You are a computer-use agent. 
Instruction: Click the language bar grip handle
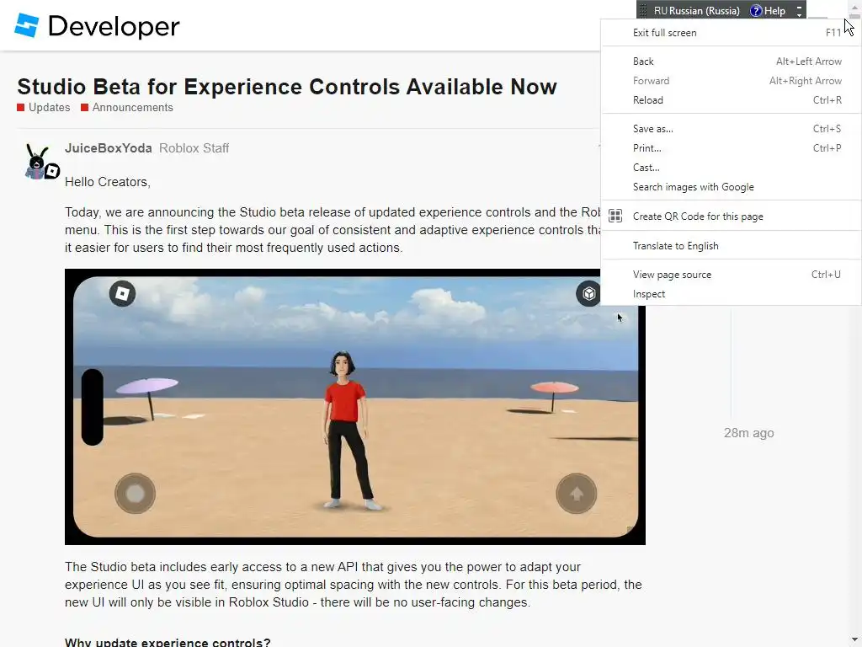point(643,10)
